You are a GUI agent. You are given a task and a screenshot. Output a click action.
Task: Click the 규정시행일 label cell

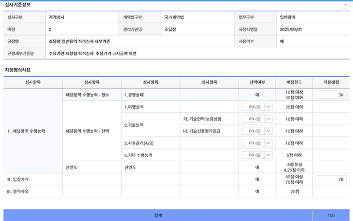tap(255, 29)
